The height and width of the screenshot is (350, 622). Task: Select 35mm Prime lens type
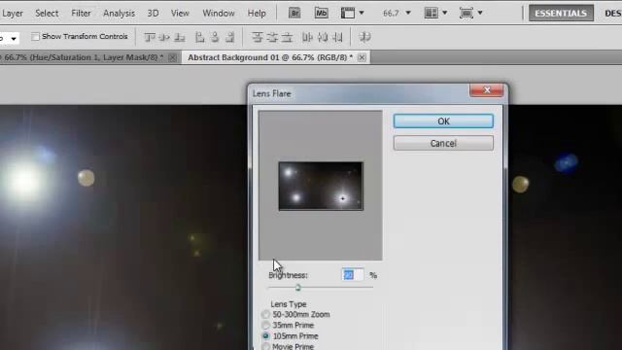pyautogui.click(x=265, y=326)
